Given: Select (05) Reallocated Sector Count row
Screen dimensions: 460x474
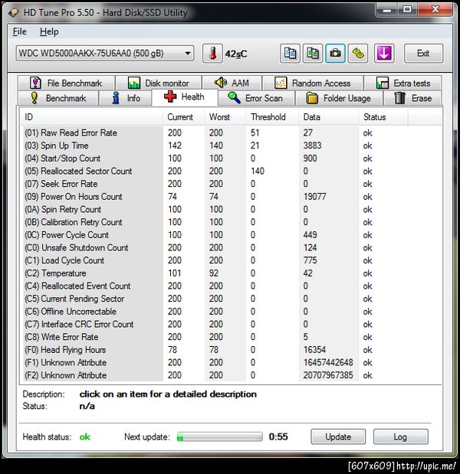Looking at the screenshot, I should point(231,171).
